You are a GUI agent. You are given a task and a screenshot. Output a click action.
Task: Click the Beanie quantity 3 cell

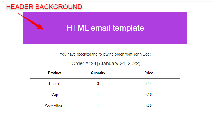[x=98, y=84]
